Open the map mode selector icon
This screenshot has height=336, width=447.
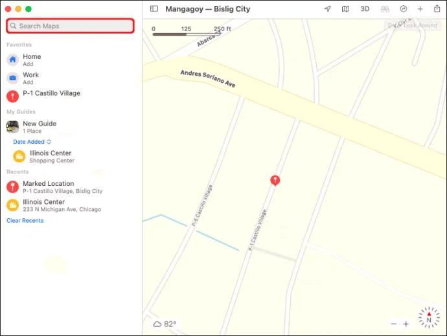[345, 9]
